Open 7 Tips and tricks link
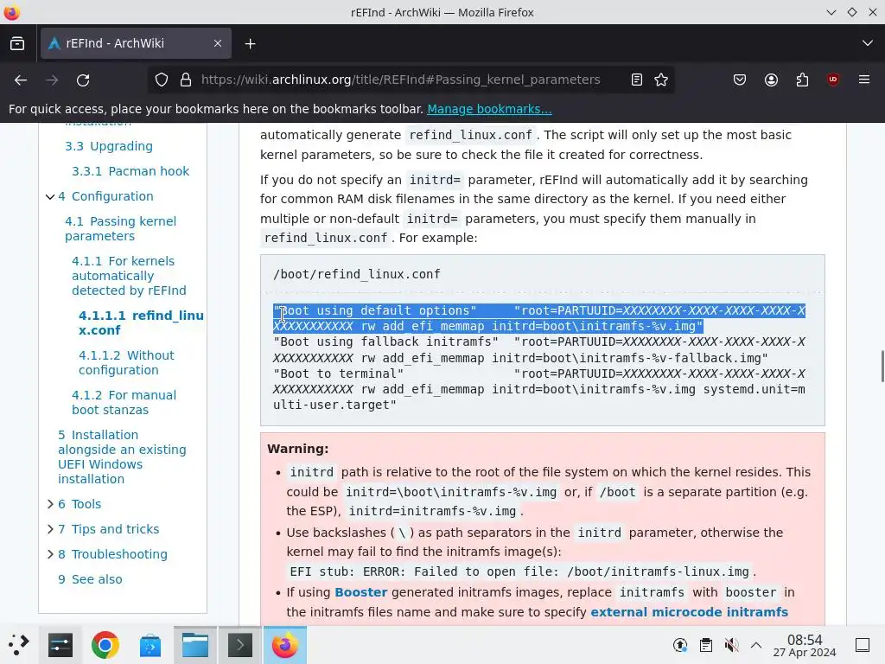885x664 pixels. click(x=108, y=529)
